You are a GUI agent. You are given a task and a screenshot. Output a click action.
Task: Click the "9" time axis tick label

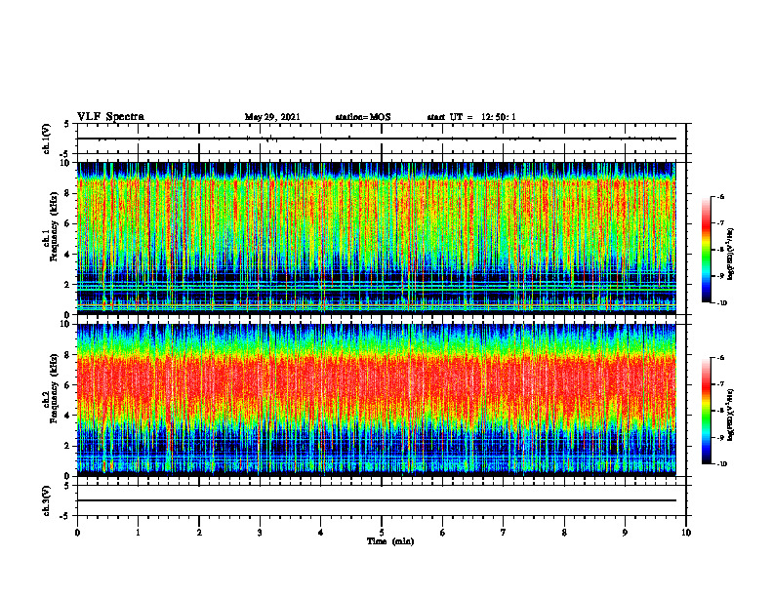[x=625, y=533]
